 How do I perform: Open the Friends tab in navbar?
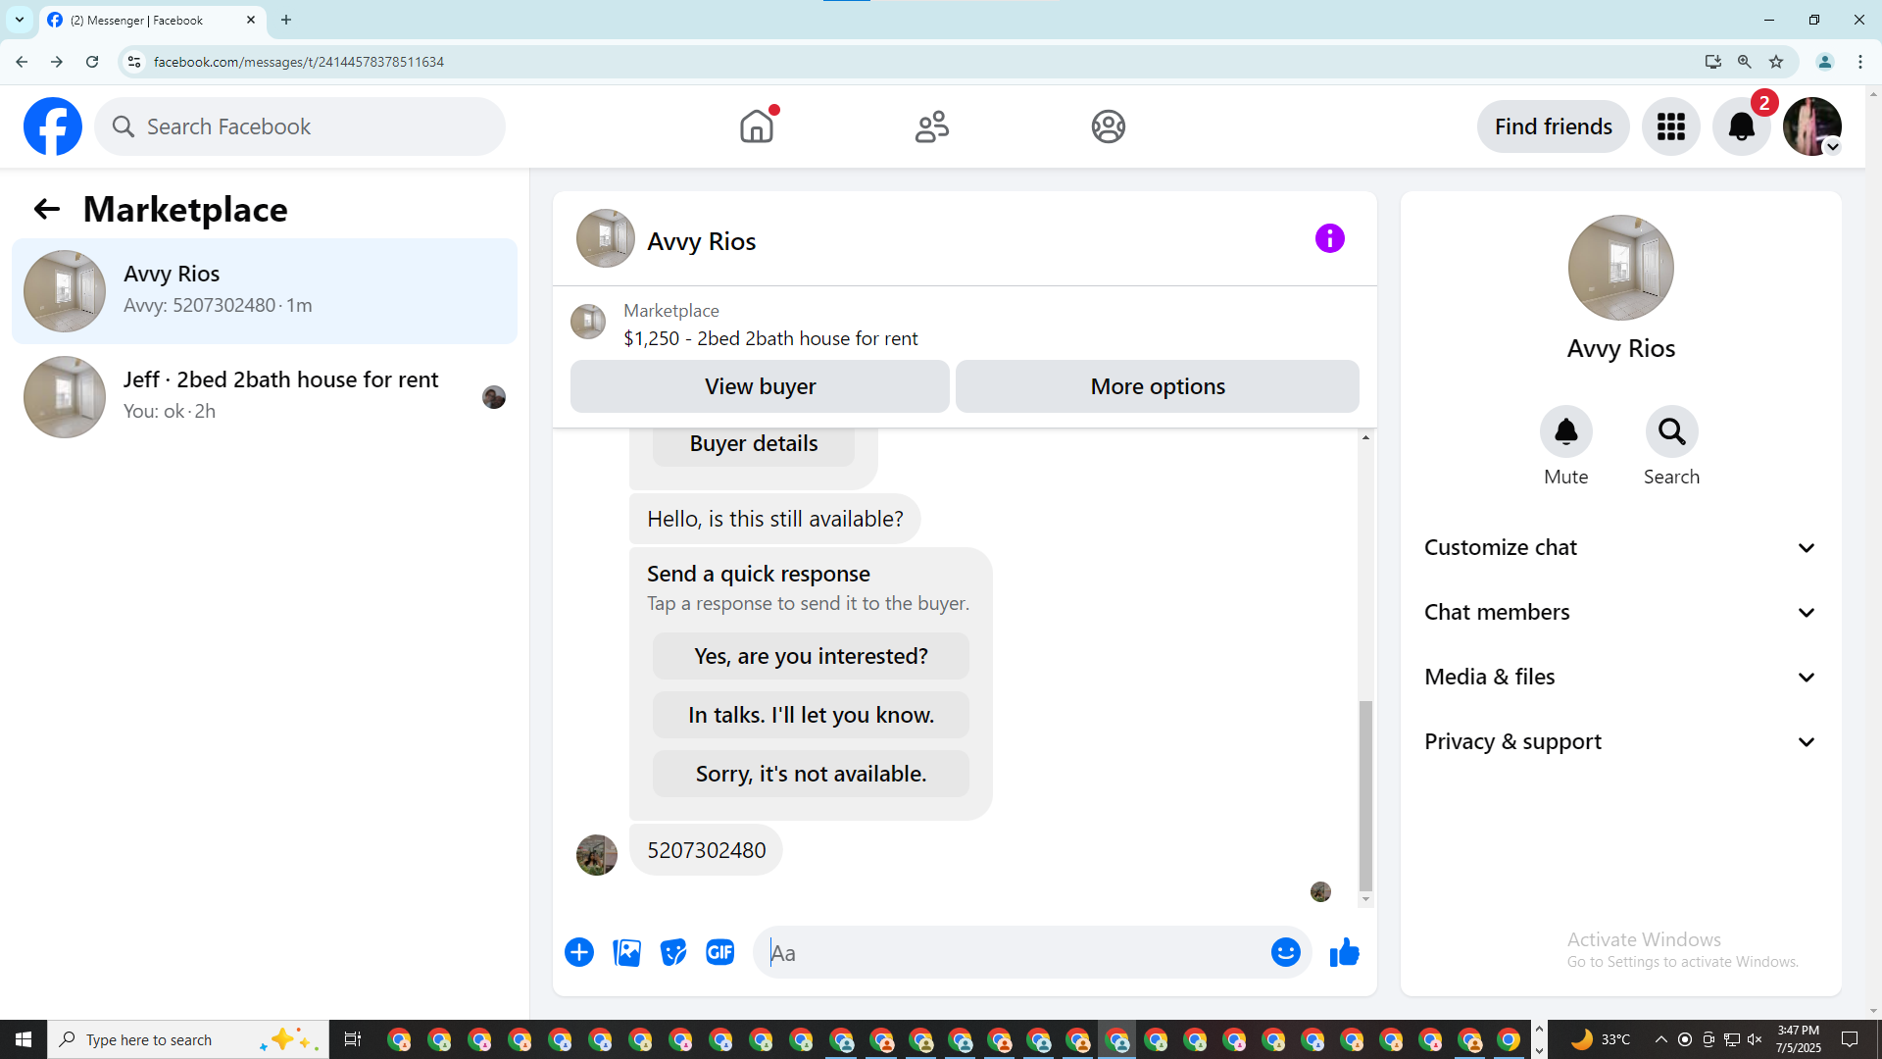click(x=932, y=126)
